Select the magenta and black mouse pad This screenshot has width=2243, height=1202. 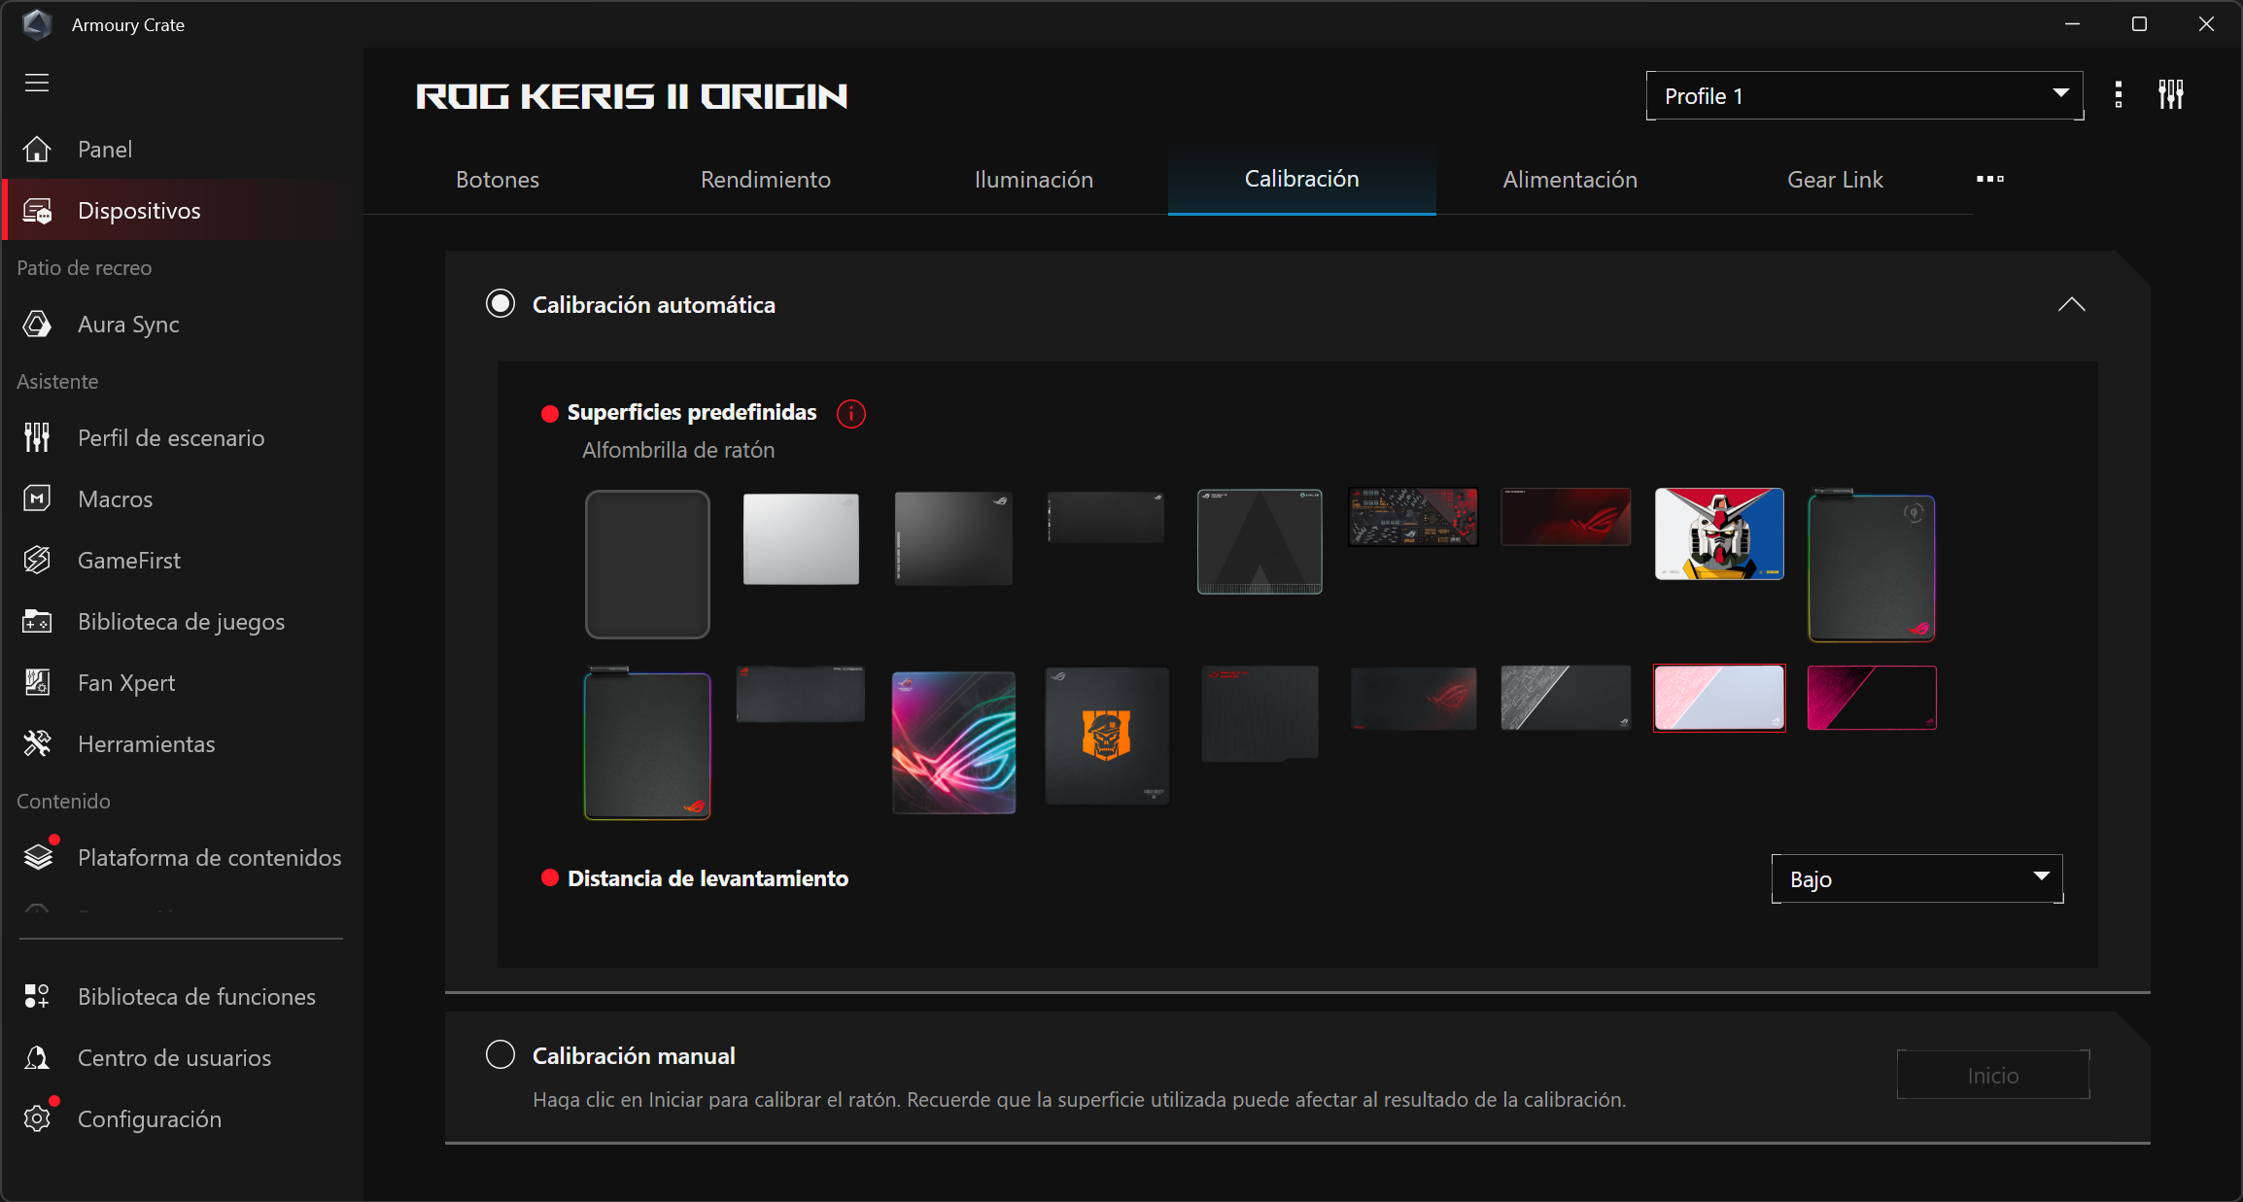click(1872, 698)
